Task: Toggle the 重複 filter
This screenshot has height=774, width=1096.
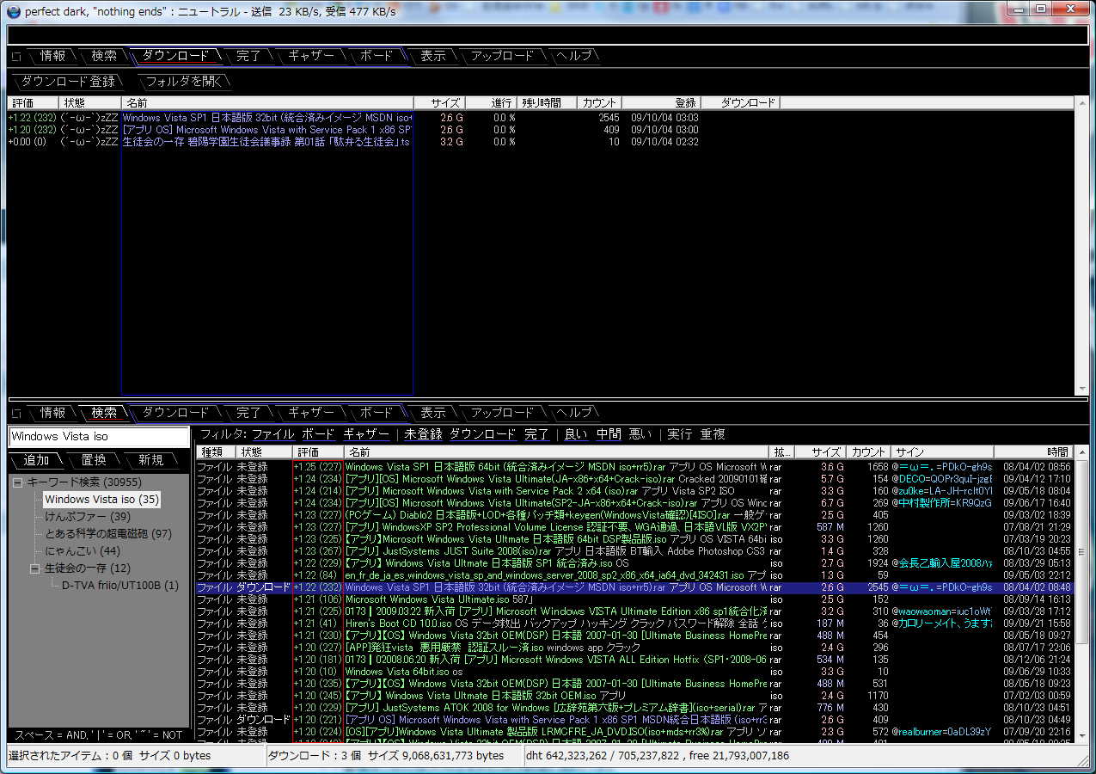Action: pyautogui.click(x=713, y=434)
